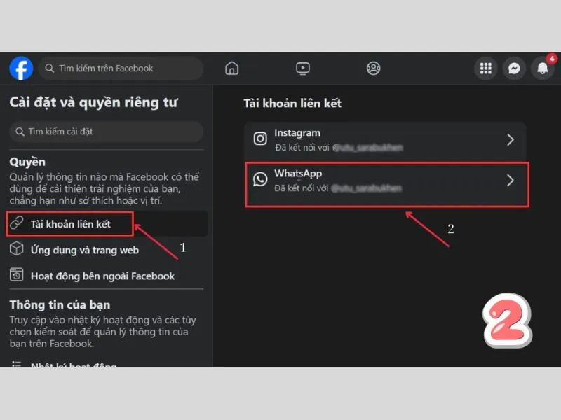Click the link icon beside Tài khoản liên kết
The width and height of the screenshot is (561, 420).
tap(16, 223)
